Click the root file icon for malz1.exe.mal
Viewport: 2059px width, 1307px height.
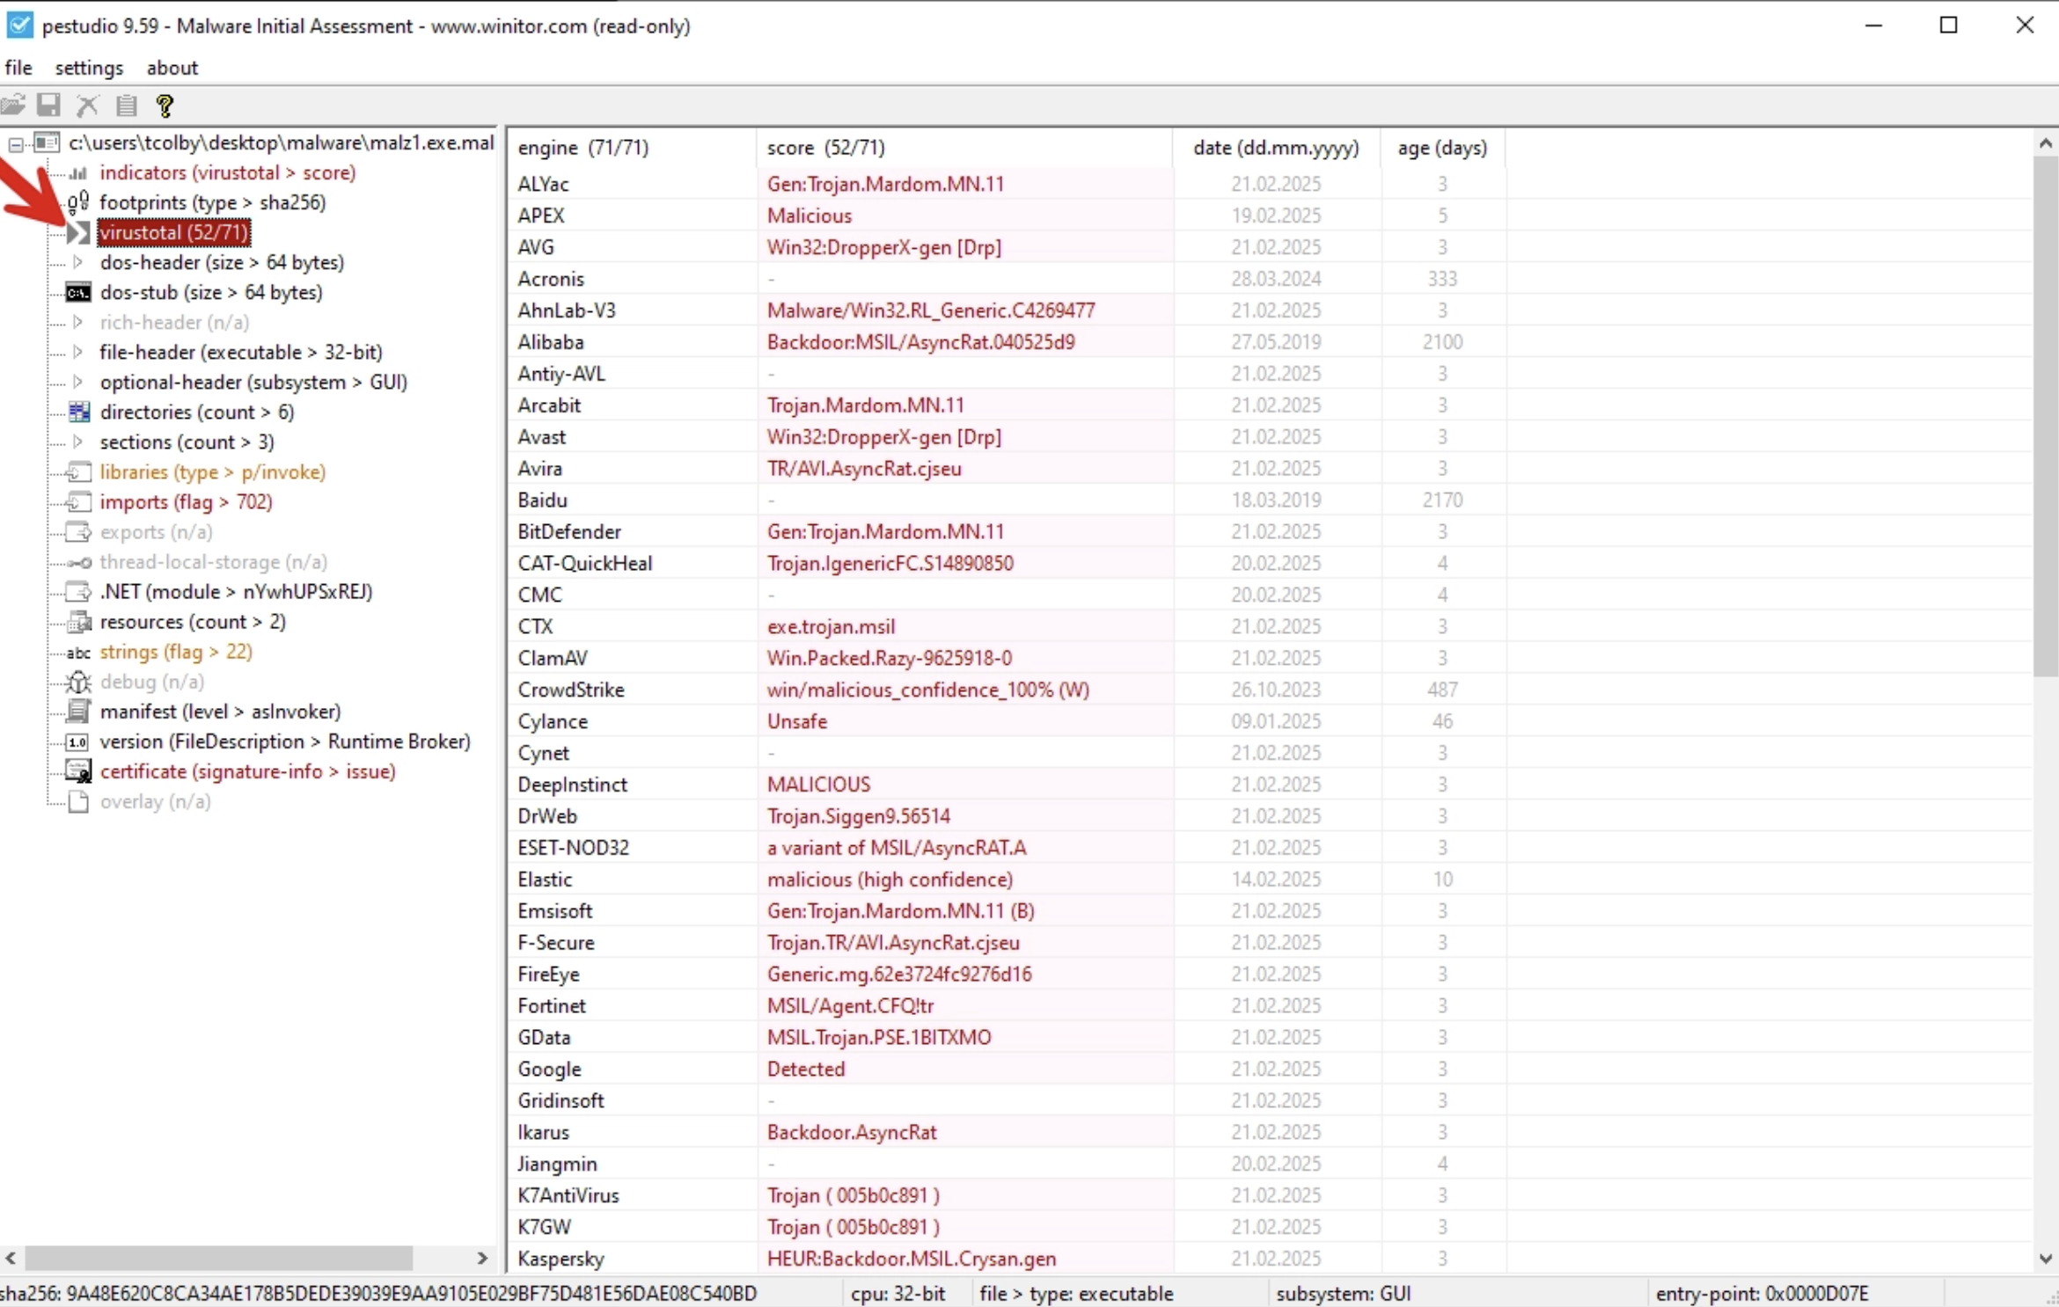coord(47,142)
